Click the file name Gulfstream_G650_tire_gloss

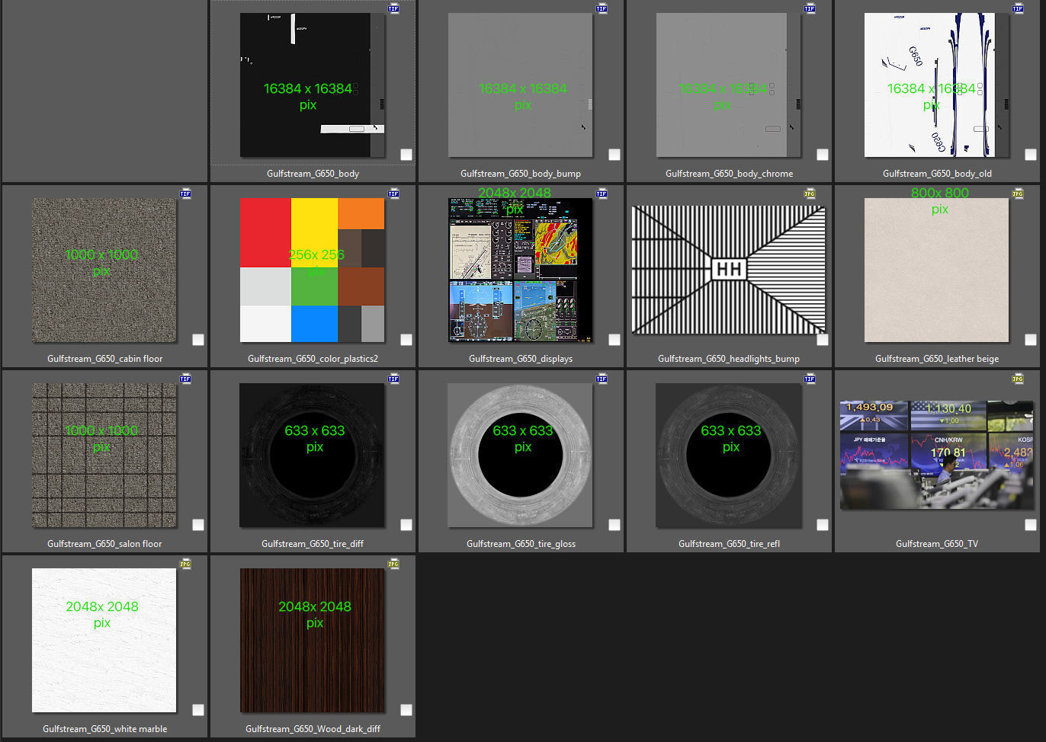[521, 544]
